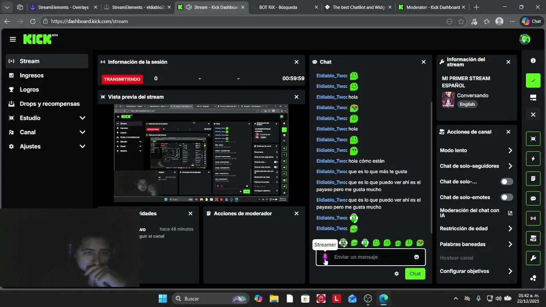Click chat message 'hola cómo están'
This screenshot has height=307, width=546.
point(366,161)
